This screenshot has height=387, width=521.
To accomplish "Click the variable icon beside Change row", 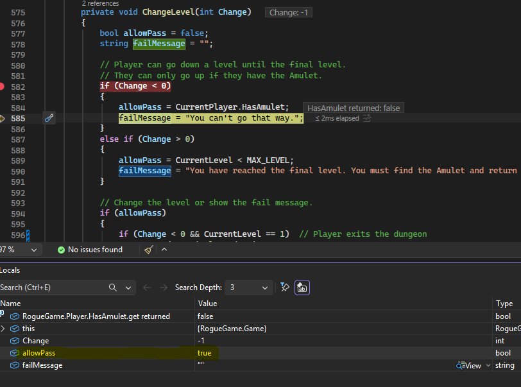I will 14,341.
